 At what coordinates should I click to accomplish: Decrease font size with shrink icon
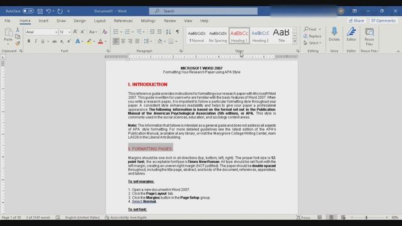click(x=82, y=32)
